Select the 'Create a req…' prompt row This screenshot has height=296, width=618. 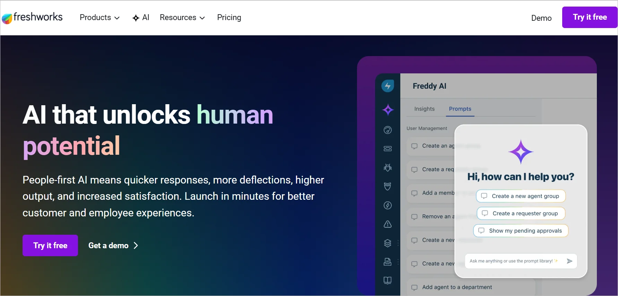click(x=431, y=170)
